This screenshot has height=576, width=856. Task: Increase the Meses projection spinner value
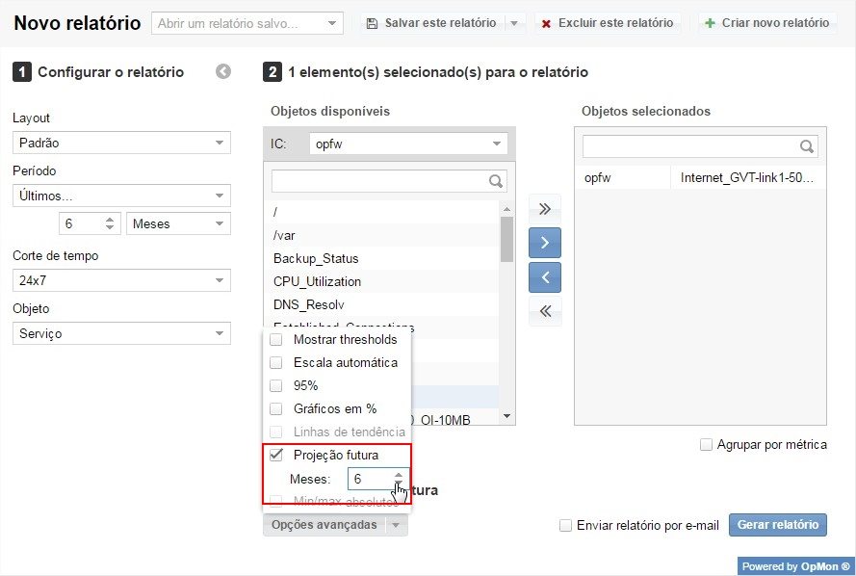(x=399, y=474)
